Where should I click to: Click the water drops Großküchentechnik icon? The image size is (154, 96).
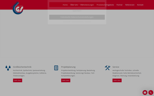[8, 68]
